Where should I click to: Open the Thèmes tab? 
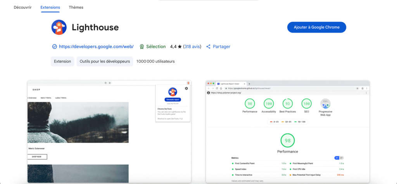point(76,7)
